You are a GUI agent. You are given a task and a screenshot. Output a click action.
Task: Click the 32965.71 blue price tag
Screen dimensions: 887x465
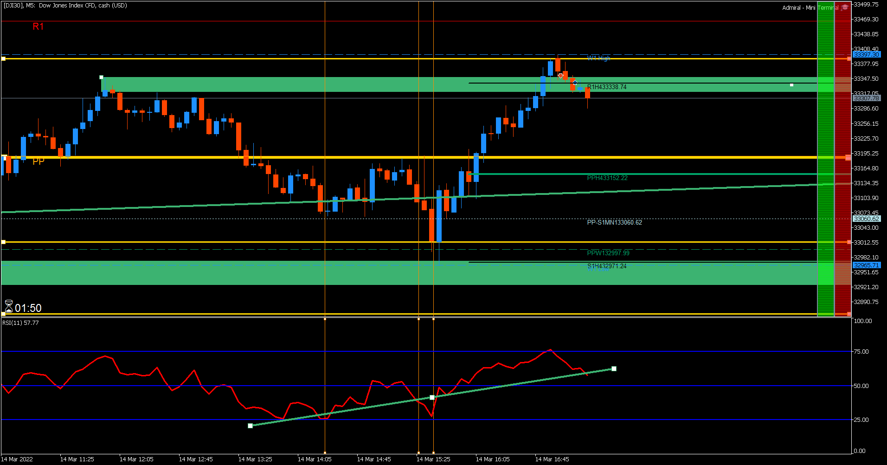(x=866, y=265)
